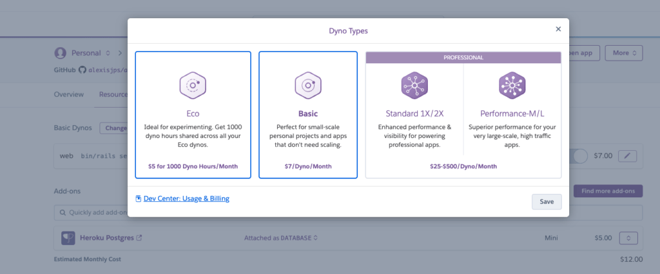Toggle the web dyno switch

578,156
